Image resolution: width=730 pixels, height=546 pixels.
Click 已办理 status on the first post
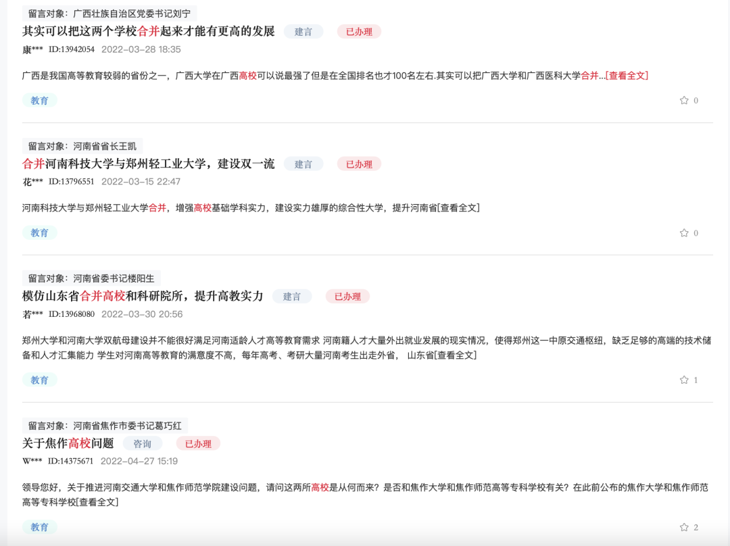click(359, 32)
